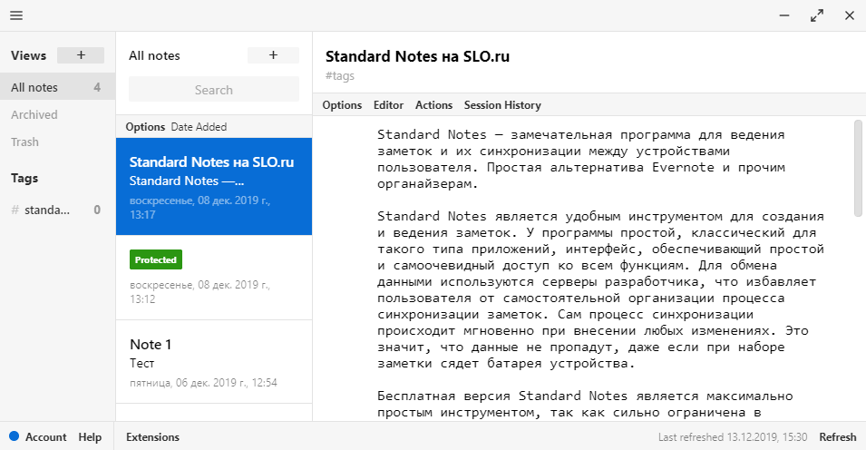Click the Last refreshed timestamp
The image size is (866, 450).
point(733,436)
